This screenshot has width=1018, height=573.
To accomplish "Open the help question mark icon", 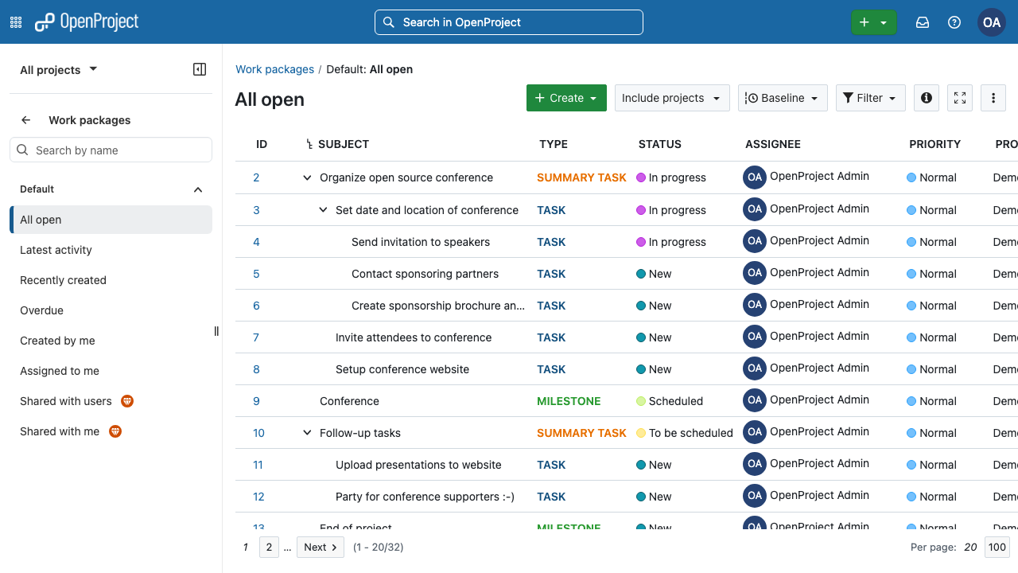I will (954, 22).
